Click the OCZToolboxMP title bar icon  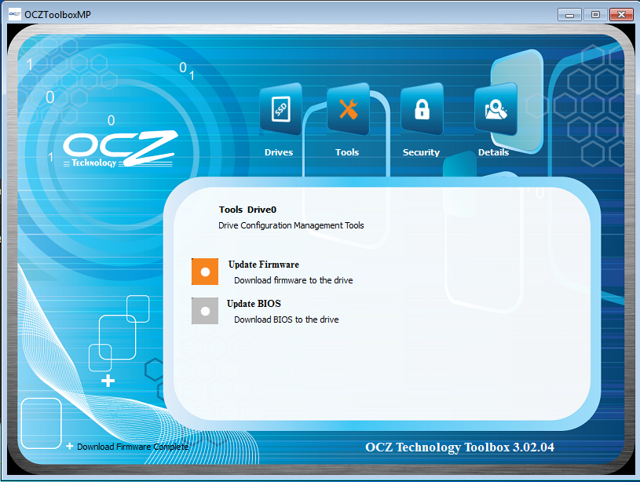(x=15, y=14)
